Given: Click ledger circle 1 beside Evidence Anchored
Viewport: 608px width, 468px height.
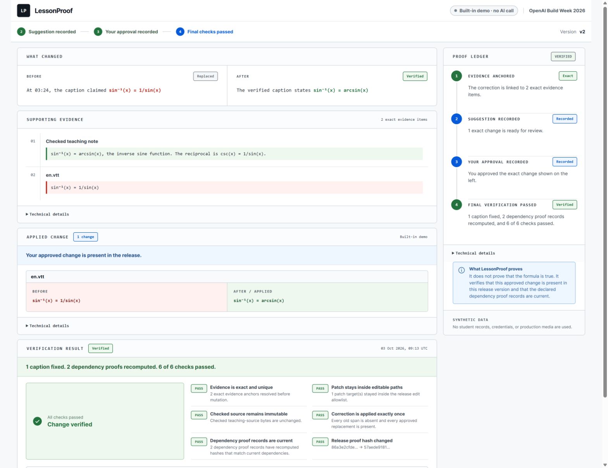Looking at the screenshot, I should [456, 76].
